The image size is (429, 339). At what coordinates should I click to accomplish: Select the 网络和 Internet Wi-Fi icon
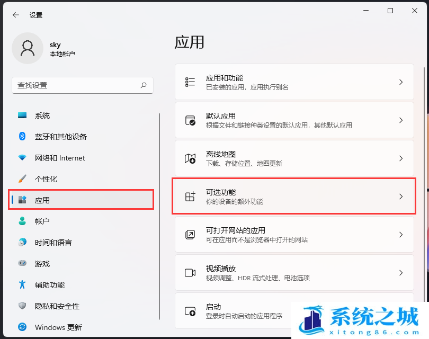(22, 158)
